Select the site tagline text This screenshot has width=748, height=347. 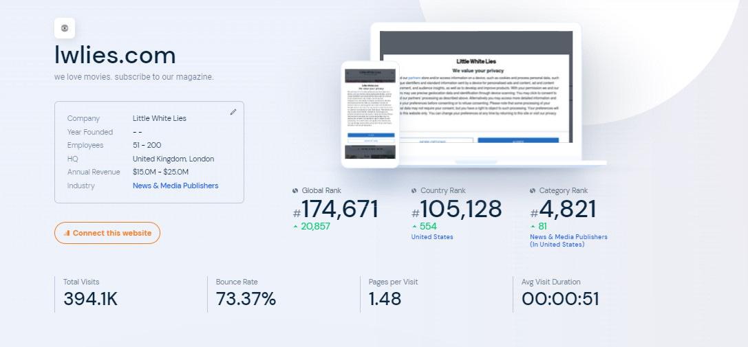coord(134,77)
